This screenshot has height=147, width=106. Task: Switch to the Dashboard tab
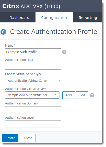(19, 18)
